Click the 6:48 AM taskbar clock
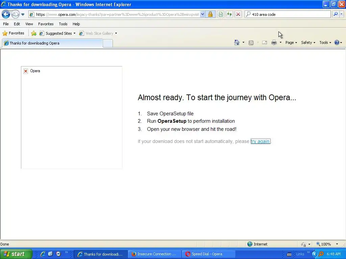 click(x=333, y=254)
